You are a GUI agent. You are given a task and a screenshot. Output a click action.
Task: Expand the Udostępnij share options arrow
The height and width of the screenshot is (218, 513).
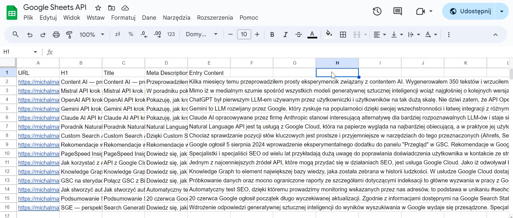coord(502,11)
